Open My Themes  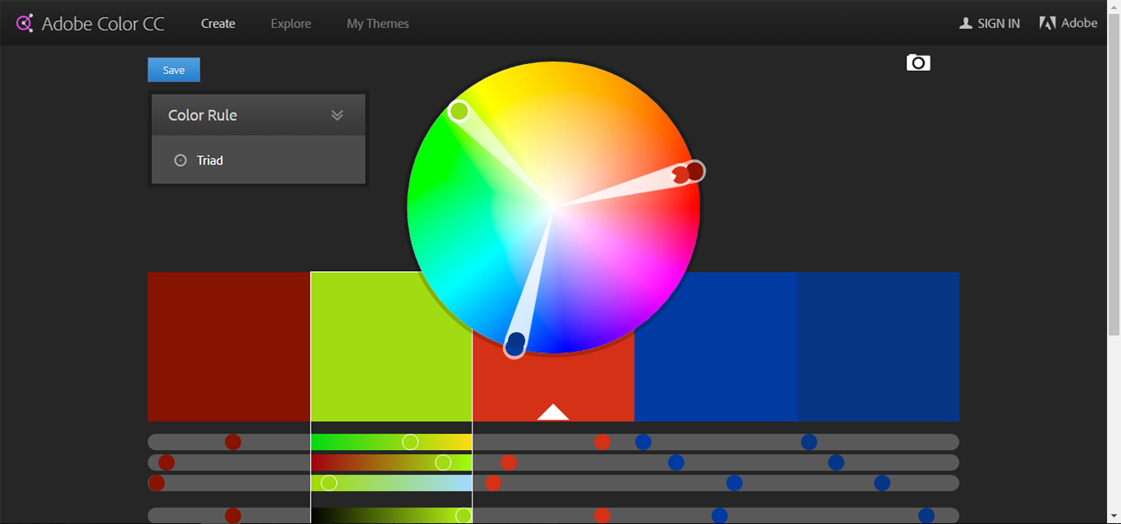pos(377,23)
